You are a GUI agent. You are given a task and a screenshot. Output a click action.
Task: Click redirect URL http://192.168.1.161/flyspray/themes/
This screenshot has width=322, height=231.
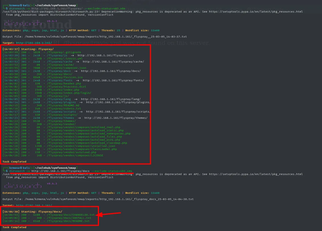(116, 118)
